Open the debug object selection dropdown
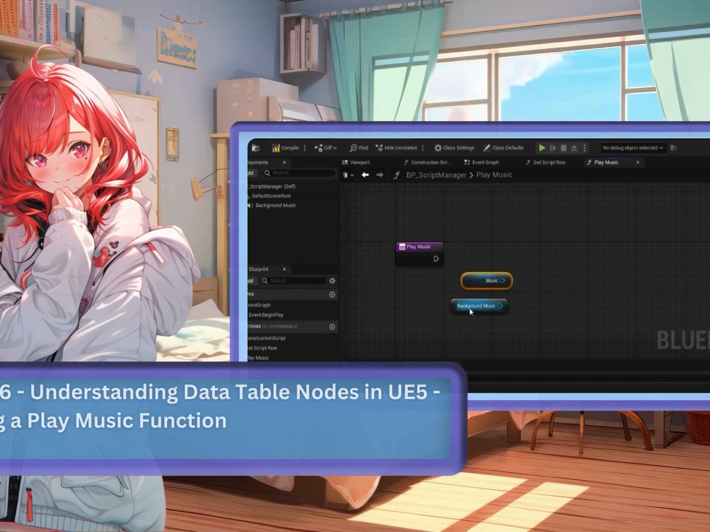The height and width of the screenshot is (532, 710). pyautogui.click(x=633, y=148)
